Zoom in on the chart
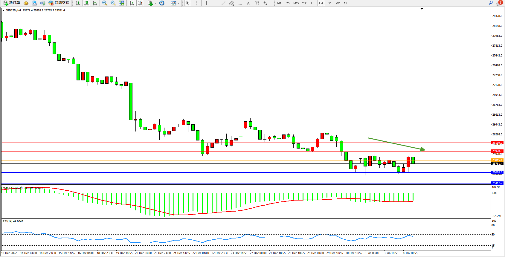 (x=105, y=3)
